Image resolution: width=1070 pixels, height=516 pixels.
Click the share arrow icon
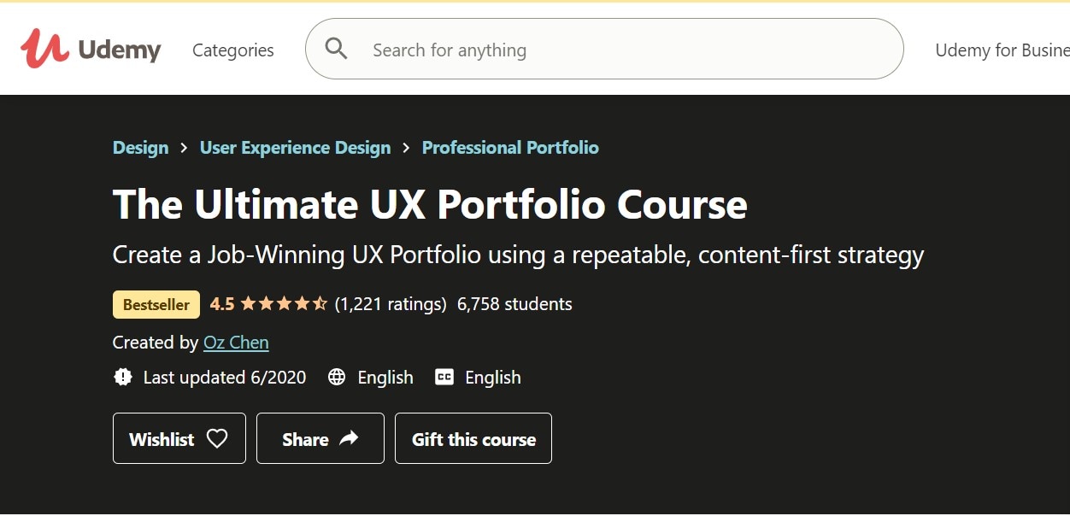pyautogui.click(x=349, y=439)
